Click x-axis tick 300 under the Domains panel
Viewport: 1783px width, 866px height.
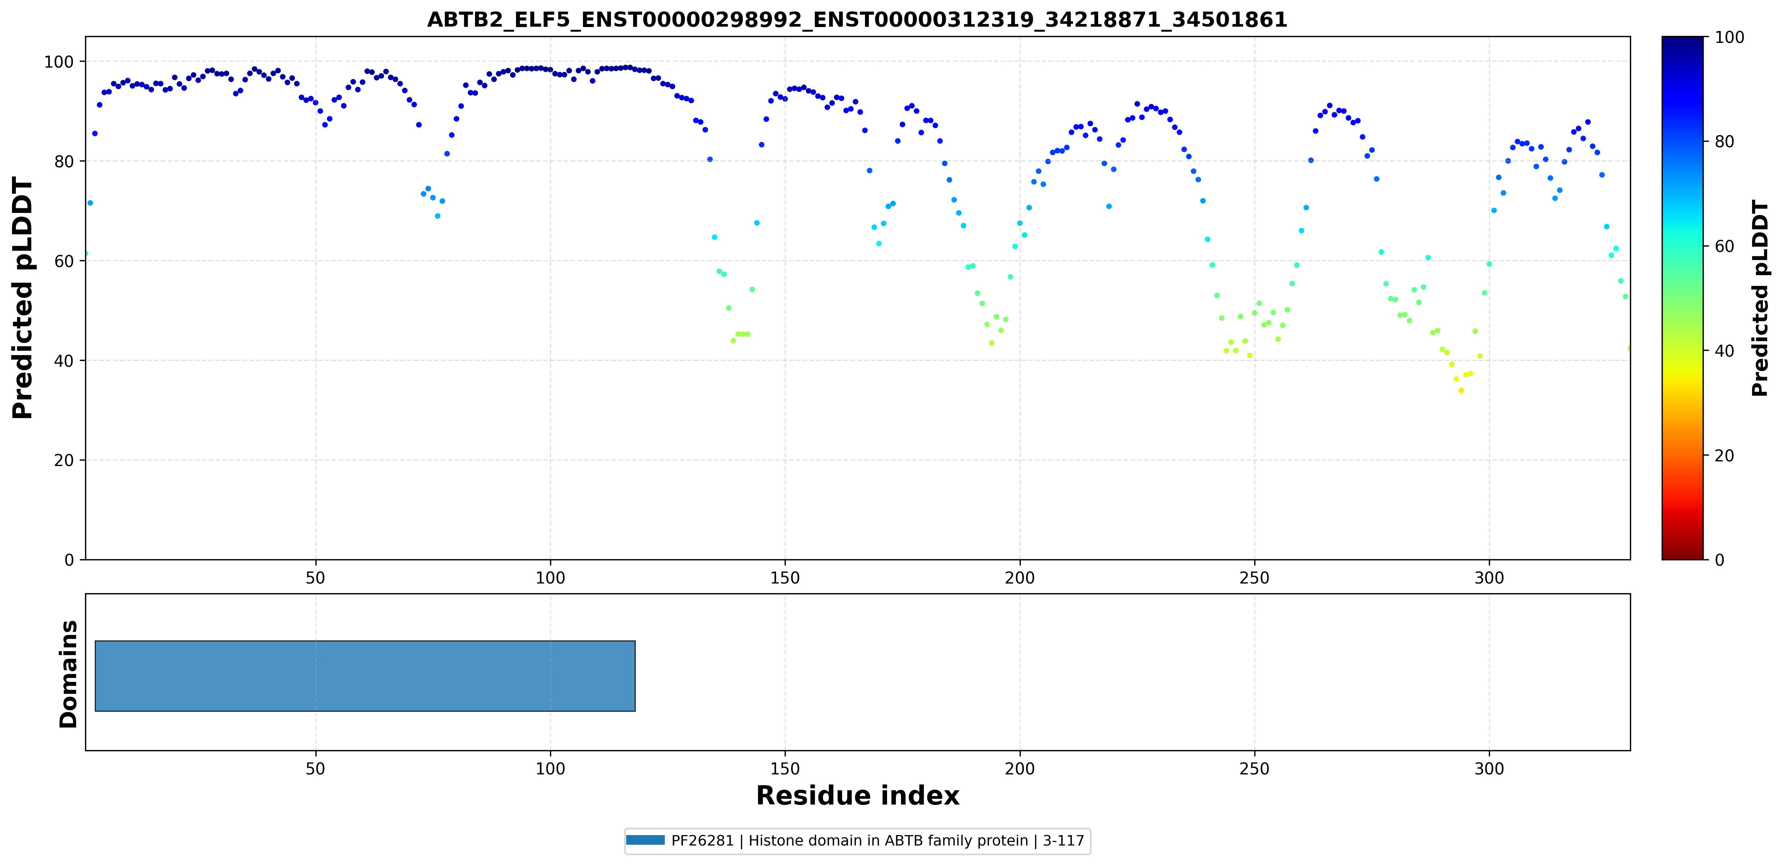[1489, 769]
